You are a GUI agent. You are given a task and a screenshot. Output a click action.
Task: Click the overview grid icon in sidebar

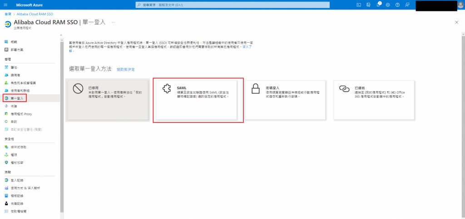tap(6, 42)
